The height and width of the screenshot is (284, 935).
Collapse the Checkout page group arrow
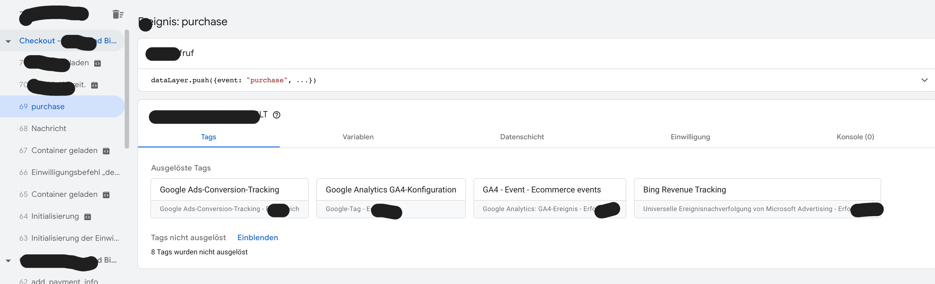[8, 41]
